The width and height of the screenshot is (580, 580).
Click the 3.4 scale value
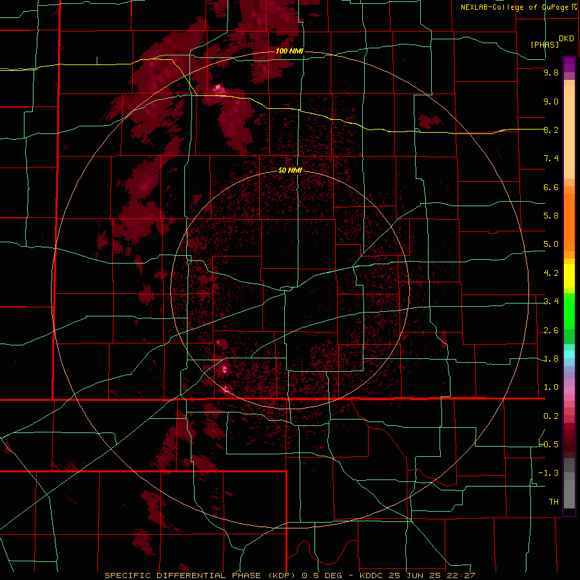pos(551,302)
